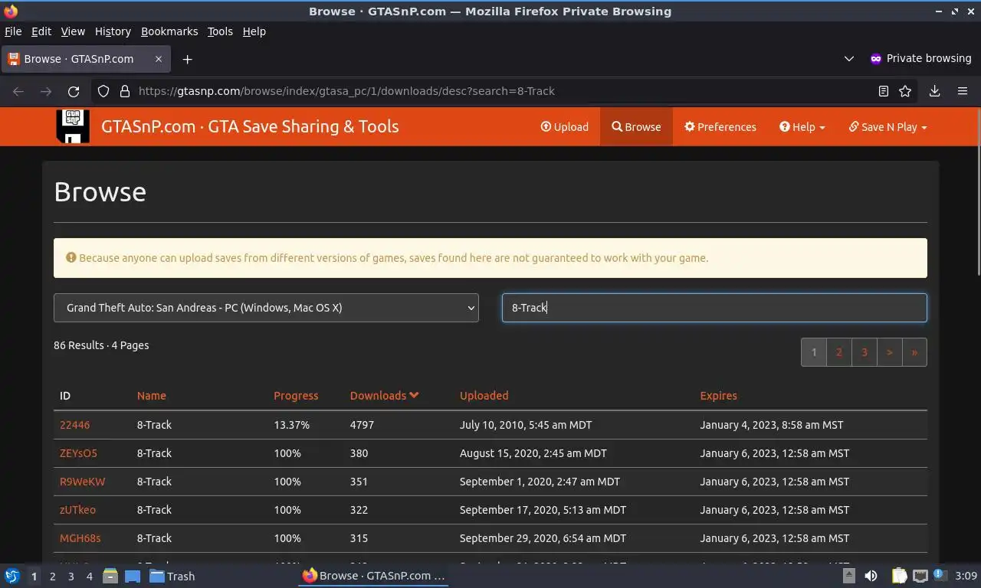Image resolution: width=981 pixels, height=588 pixels.
Task: Open save ID zUTkeo
Action: click(x=77, y=510)
